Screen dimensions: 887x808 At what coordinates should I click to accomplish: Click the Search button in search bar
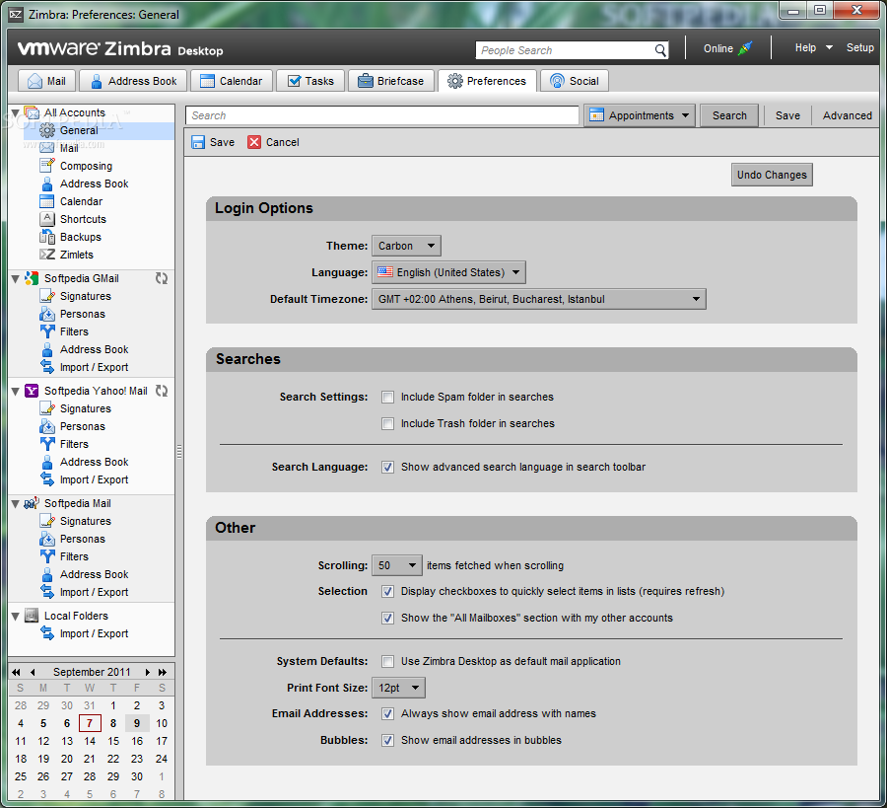729,115
